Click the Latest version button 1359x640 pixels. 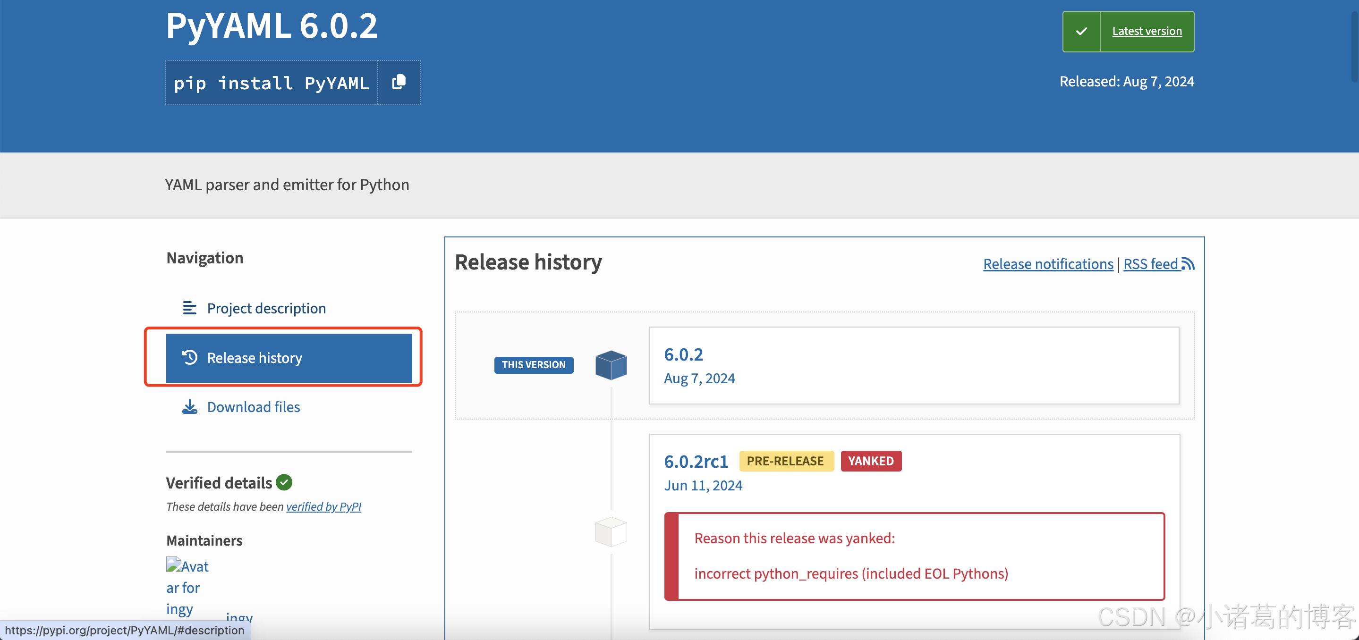click(x=1147, y=32)
